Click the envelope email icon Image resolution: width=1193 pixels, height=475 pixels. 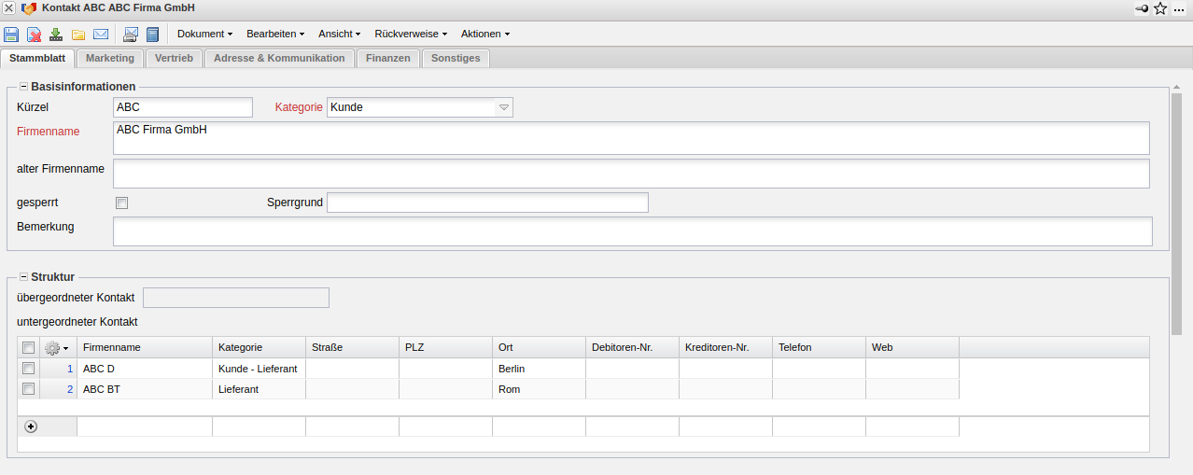pos(101,35)
